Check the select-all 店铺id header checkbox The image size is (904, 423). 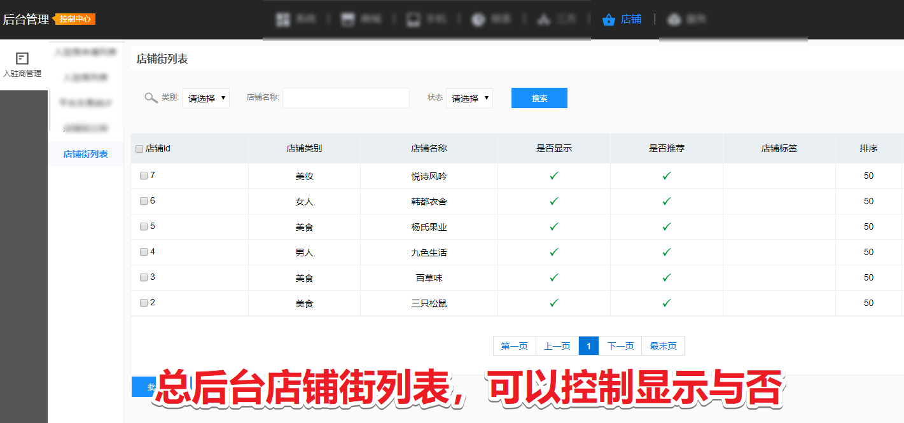click(139, 149)
